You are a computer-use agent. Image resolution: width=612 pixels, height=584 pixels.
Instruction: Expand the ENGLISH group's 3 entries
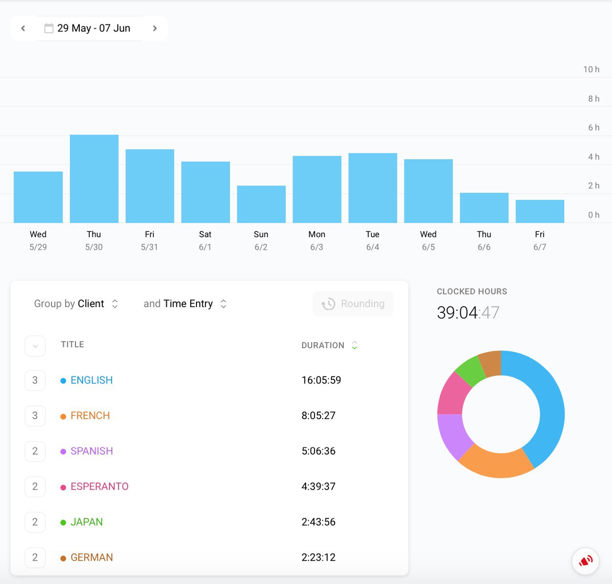tap(35, 380)
